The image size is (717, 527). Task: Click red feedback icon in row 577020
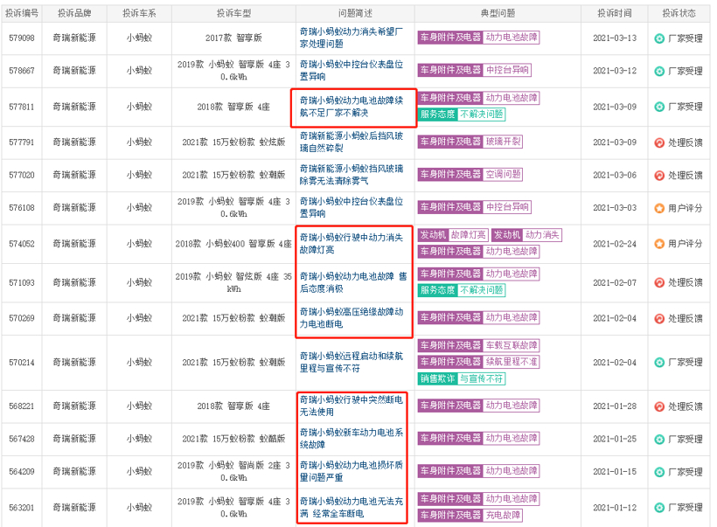[659, 176]
